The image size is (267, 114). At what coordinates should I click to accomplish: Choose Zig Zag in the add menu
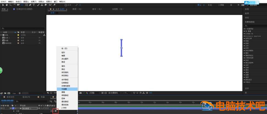67,108
